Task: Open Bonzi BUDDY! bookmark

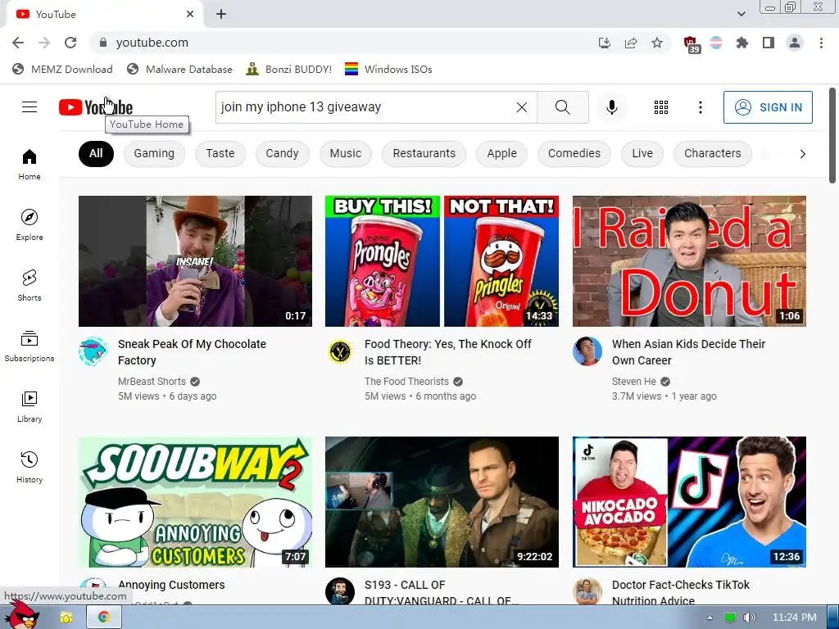Action: (x=289, y=69)
